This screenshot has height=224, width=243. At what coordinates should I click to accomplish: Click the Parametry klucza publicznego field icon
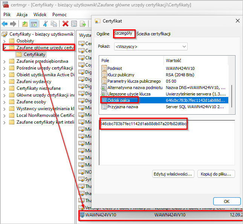[x=104, y=81]
